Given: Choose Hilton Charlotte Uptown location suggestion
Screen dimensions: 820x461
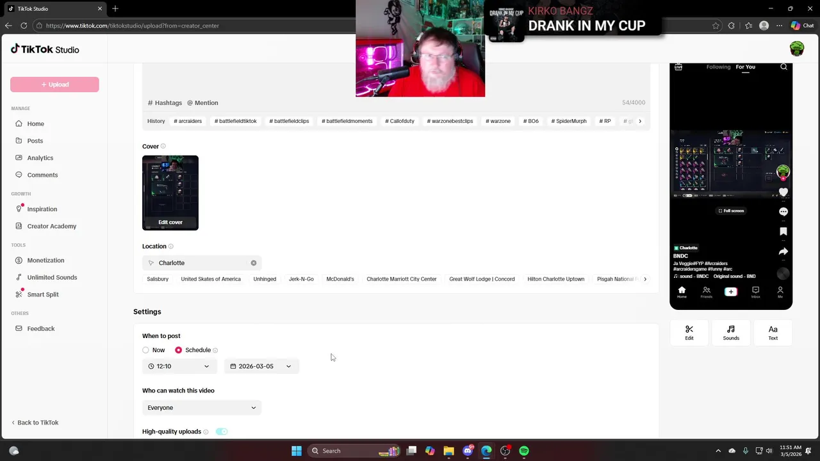Looking at the screenshot, I should tap(556, 279).
